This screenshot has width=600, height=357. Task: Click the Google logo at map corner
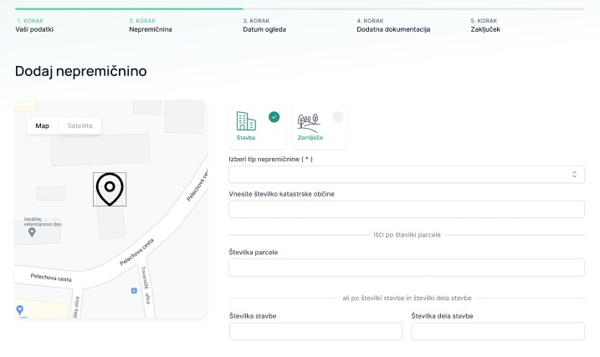pos(19,310)
